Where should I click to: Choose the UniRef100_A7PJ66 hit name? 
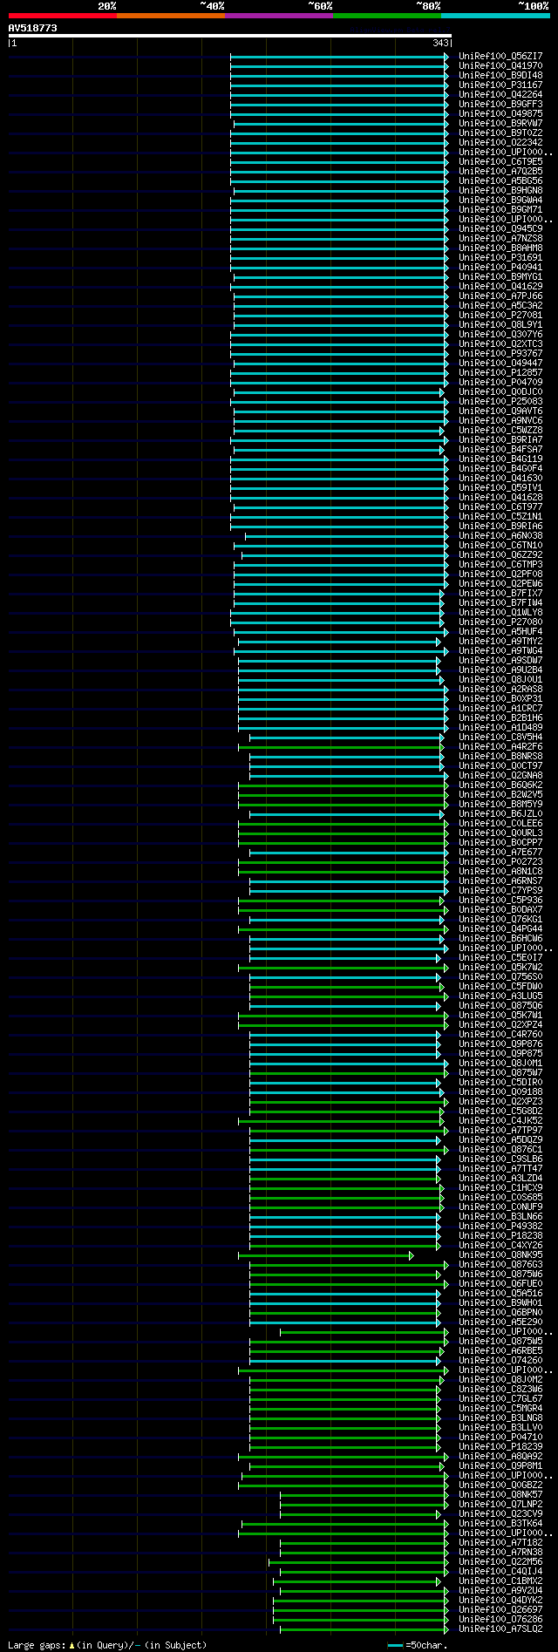click(500, 296)
